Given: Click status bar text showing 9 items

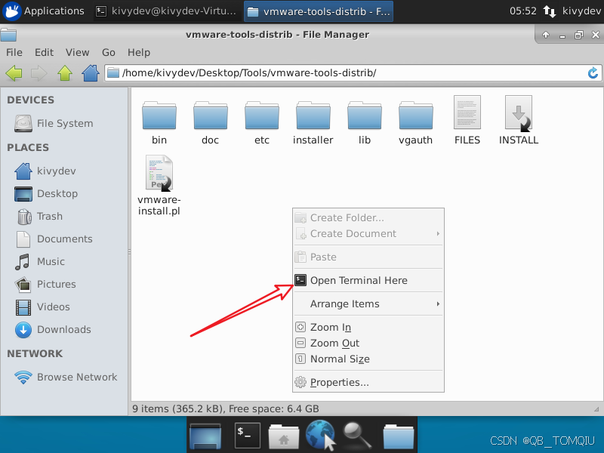Looking at the screenshot, I should click(225, 408).
